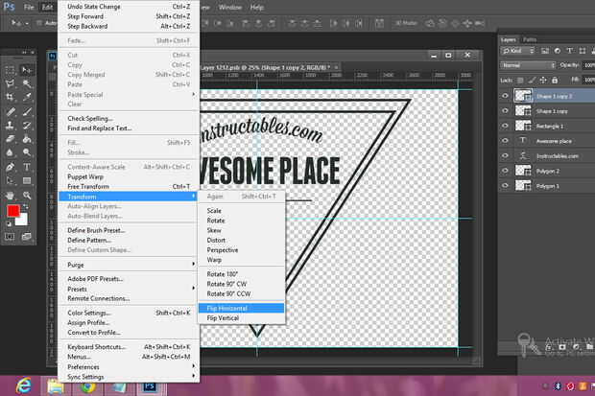595x396 pixels.
Task: Open the File menu
Action: coord(29,8)
